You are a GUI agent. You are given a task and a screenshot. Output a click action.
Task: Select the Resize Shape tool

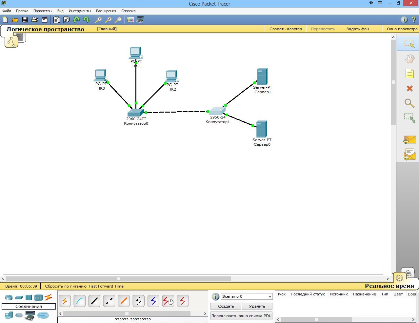pos(409,118)
